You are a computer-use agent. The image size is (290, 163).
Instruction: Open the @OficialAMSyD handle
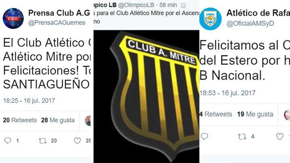[250, 24]
